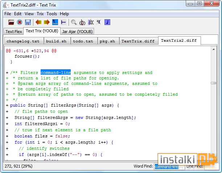The image size is (222, 173).
Task: Click the 'int filteredArgsi = 0;' line
Action: (42, 124)
